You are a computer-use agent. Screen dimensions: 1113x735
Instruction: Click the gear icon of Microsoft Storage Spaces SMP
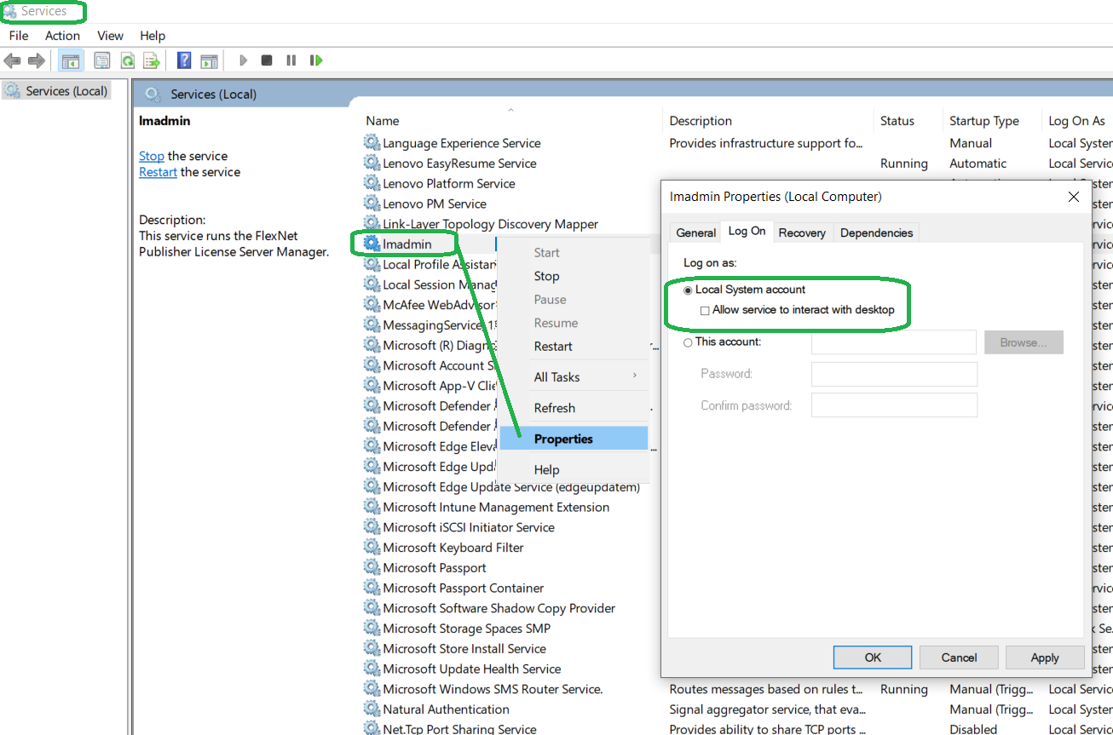point(372,629)
